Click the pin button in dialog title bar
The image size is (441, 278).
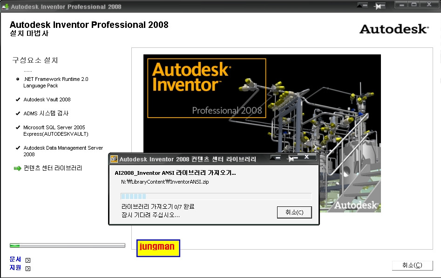click(292, 159)
